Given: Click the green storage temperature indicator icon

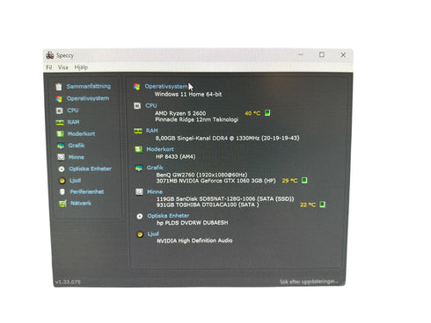Looking at the screenshot, I should point(323,205).
